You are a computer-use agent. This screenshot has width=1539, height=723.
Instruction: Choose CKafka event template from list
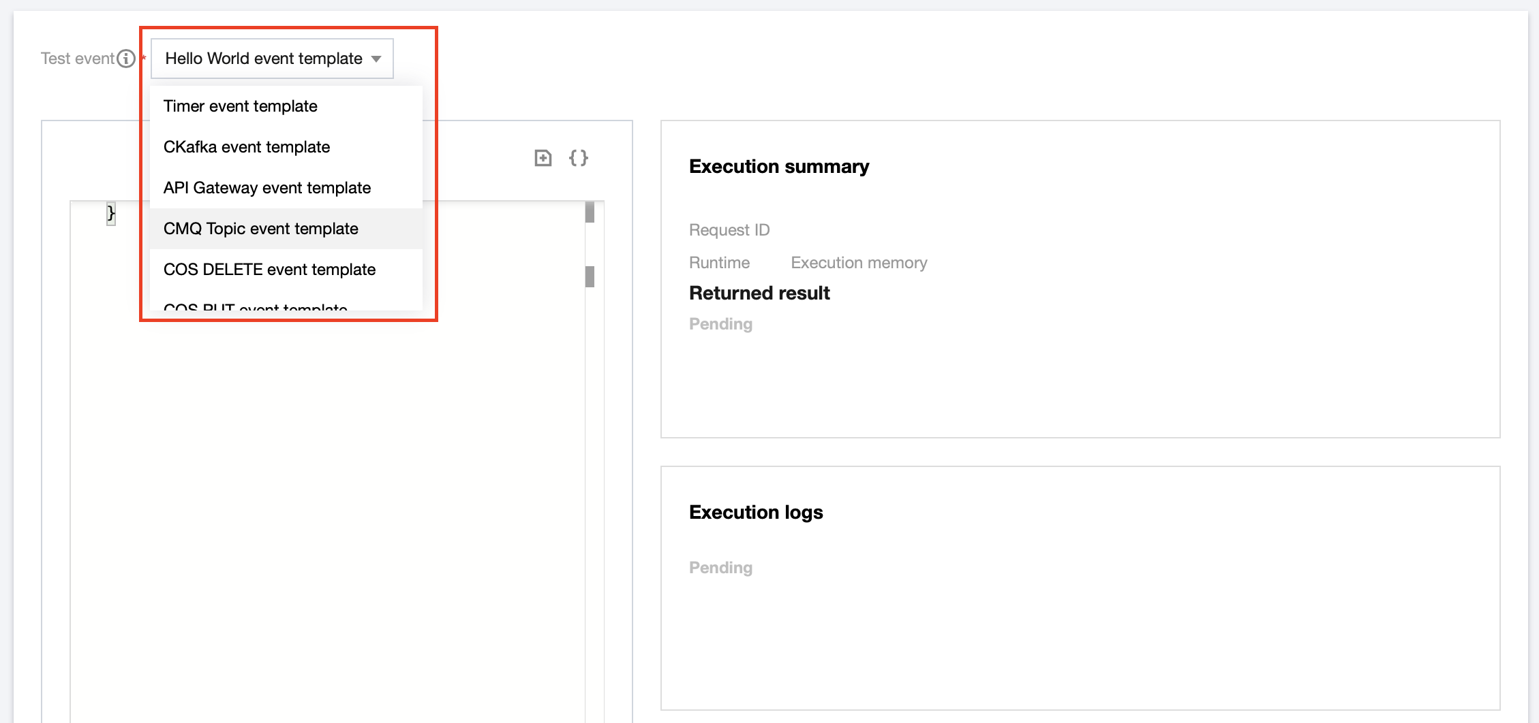[x=247, y=147]
